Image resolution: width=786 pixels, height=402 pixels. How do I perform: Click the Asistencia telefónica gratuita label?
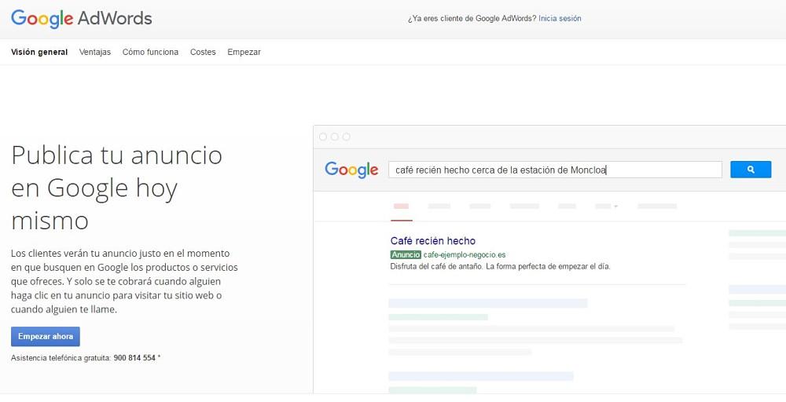pyautogui.click(x=61, y=358)
